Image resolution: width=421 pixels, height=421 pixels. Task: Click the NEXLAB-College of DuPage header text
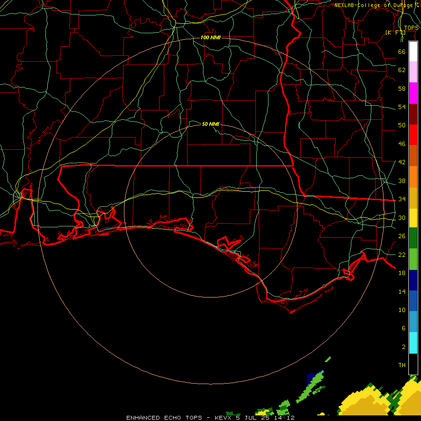click(x=373, y=5)
